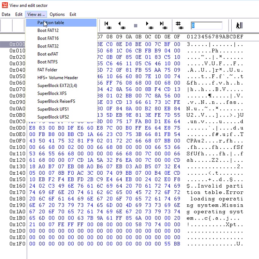Choose Boot FAT32 from View as menu
The width and height of the screenshot is (259, 259).
tap(48, 46)
